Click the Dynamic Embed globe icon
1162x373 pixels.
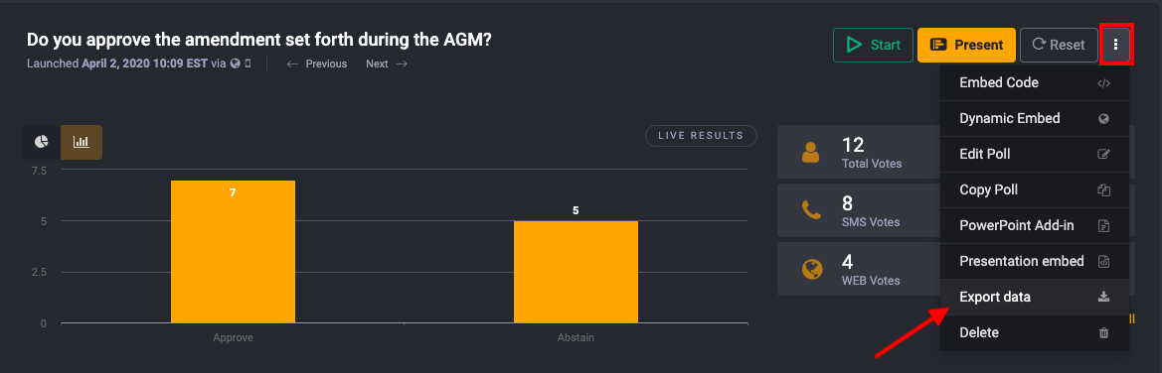coord(1103,118)
